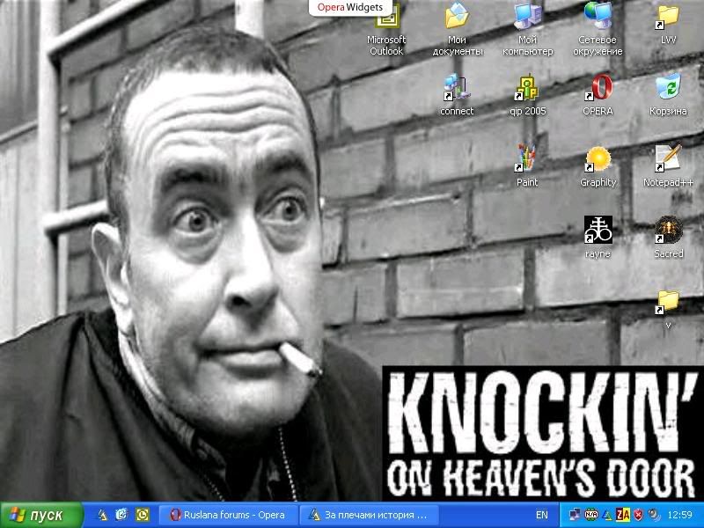Viewport: 704px width, 528px height.
Task: Click the ZA ZoneAlarm tray icon
Action: tap(623, 515)
